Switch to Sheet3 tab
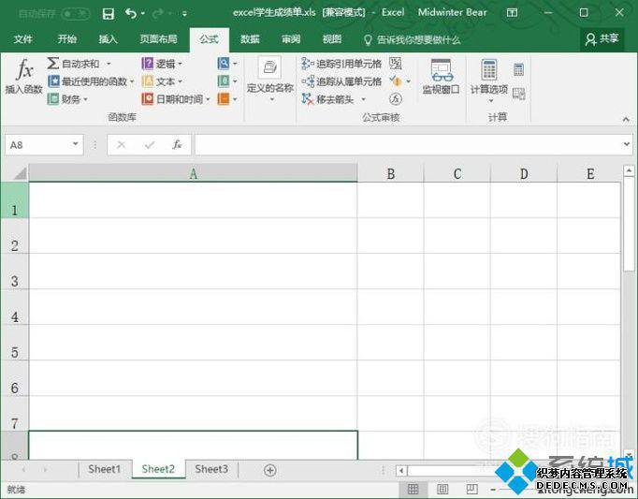The height and width of the screenshot is (499, 638). point(211,469)
